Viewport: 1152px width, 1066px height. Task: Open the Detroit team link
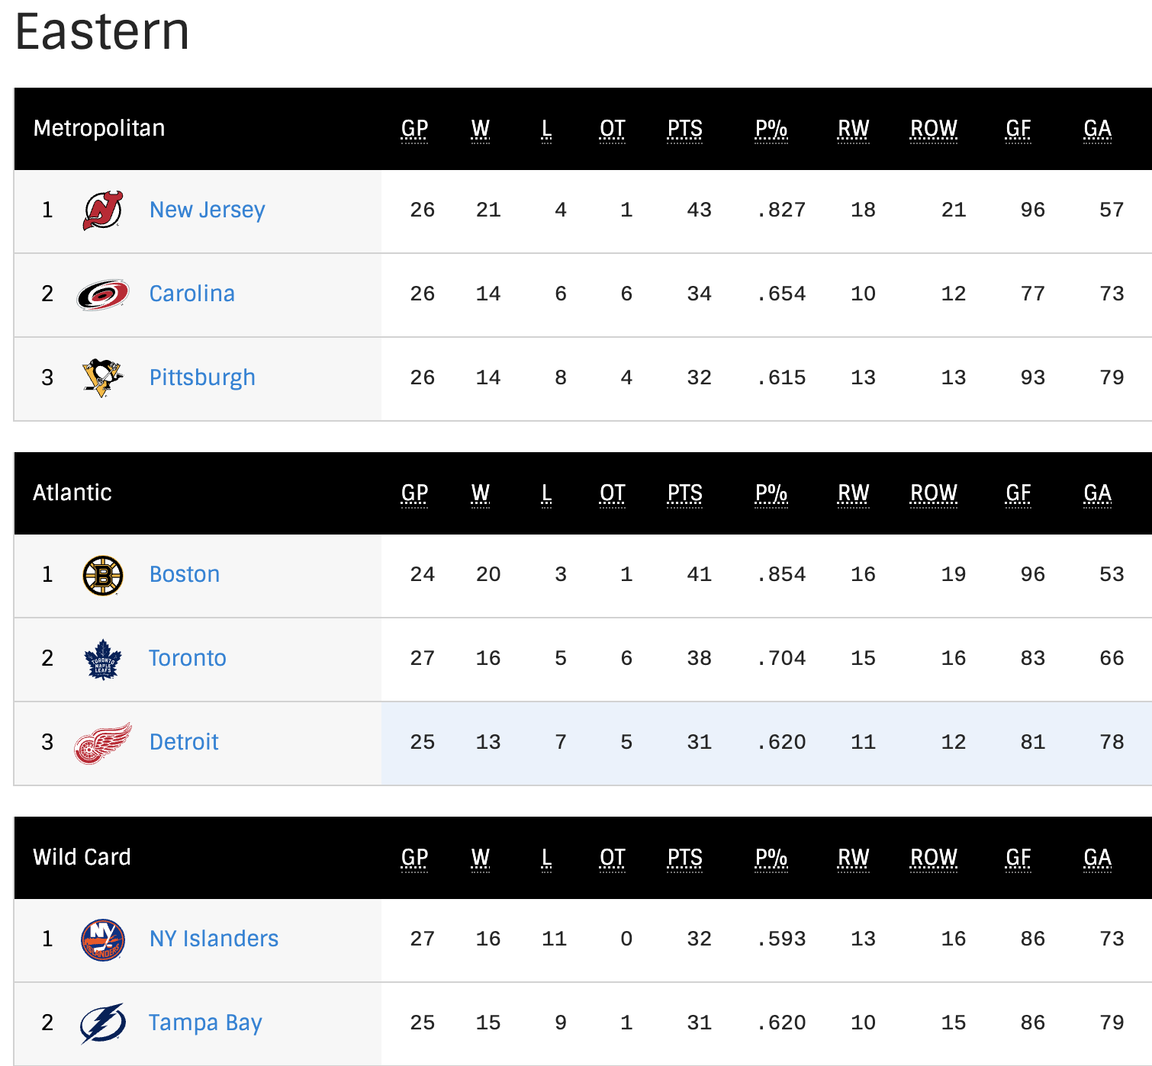pos(184,742)
